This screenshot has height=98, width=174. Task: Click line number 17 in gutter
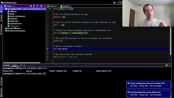pos(48,49)
